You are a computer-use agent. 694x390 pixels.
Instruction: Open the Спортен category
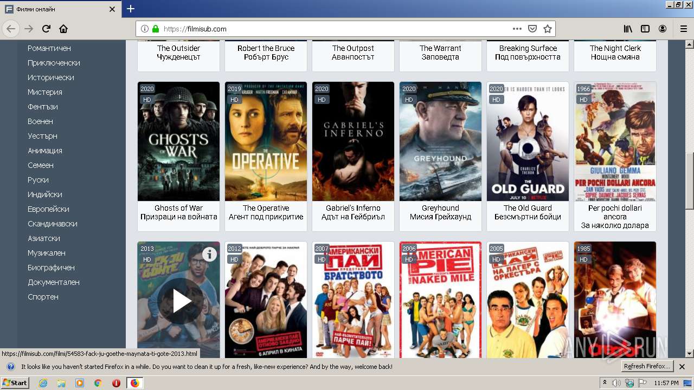(43, 297)
